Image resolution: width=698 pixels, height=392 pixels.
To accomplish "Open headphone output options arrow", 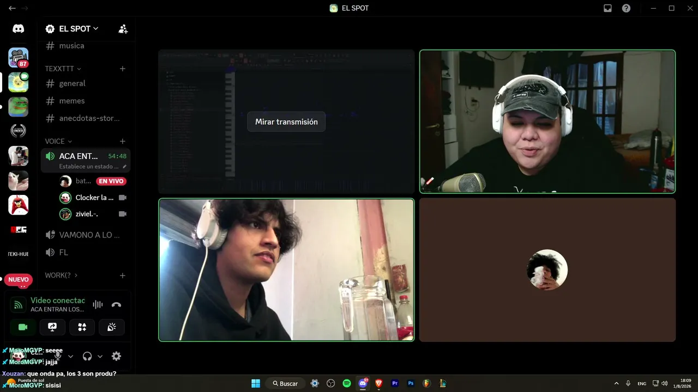I will (x=100, y=357).
